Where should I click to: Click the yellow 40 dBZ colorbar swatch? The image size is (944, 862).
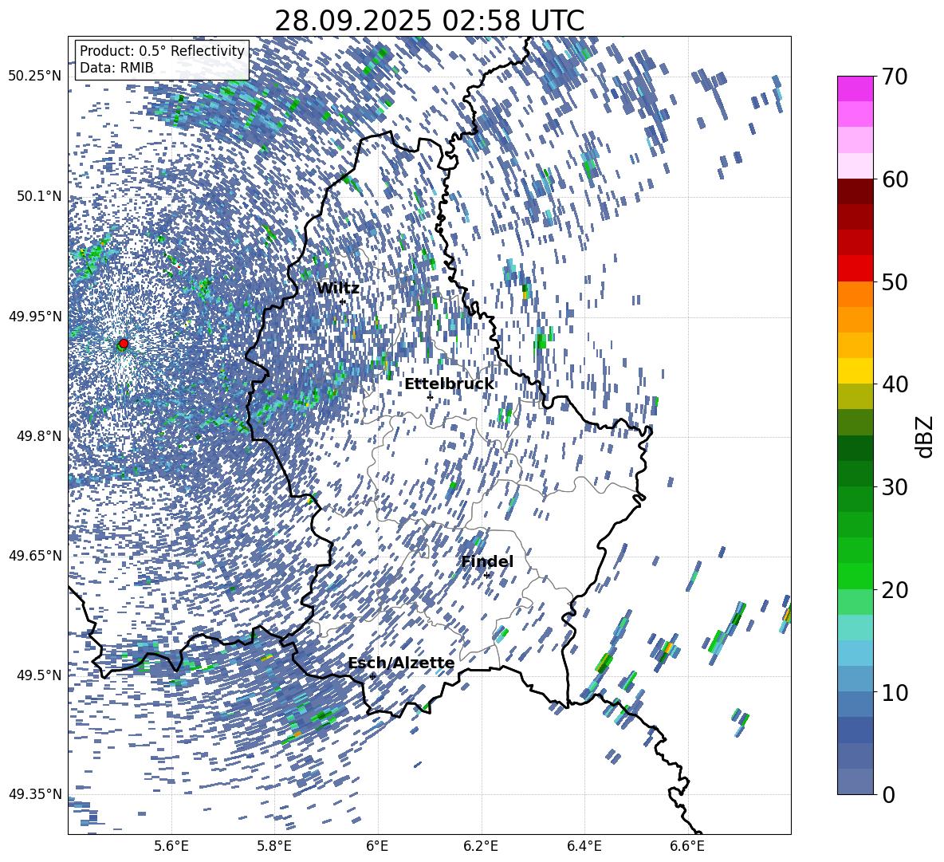click(855, 371)
